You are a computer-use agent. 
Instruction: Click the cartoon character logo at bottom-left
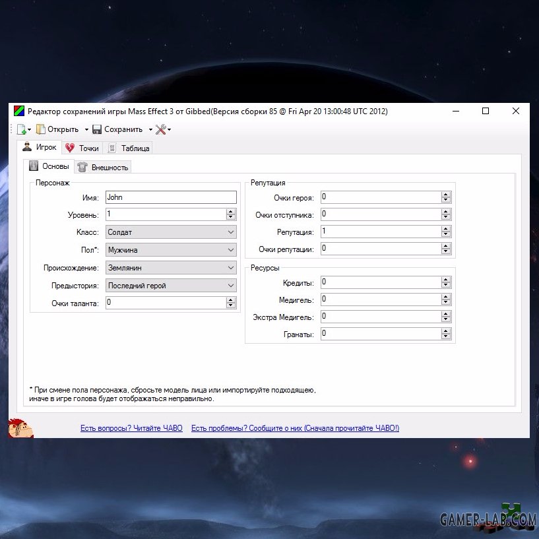tap(20, 428)
